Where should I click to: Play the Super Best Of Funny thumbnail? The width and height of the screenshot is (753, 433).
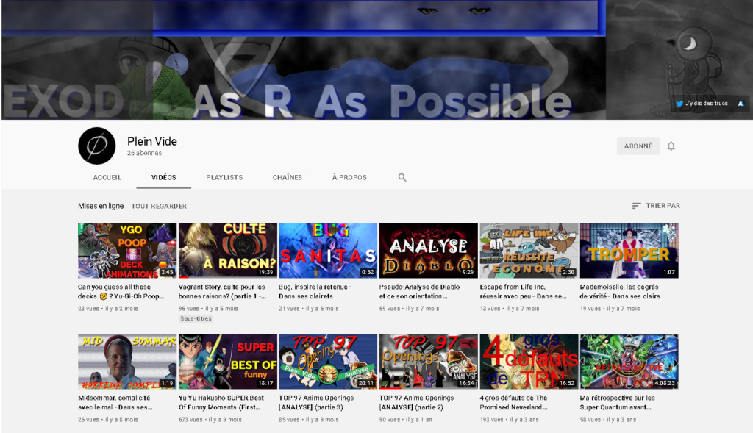[228, 362]
